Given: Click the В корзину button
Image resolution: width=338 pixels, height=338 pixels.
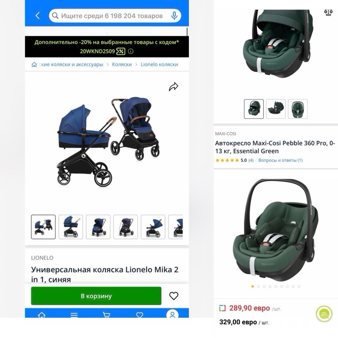Looking at the screenshot, I should click(96, 296).
